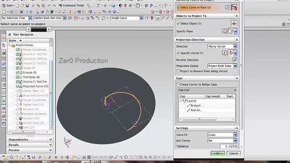Select Subtract (25) tree item
Viewport: 290px width, 163px height.
coord(31,118)
